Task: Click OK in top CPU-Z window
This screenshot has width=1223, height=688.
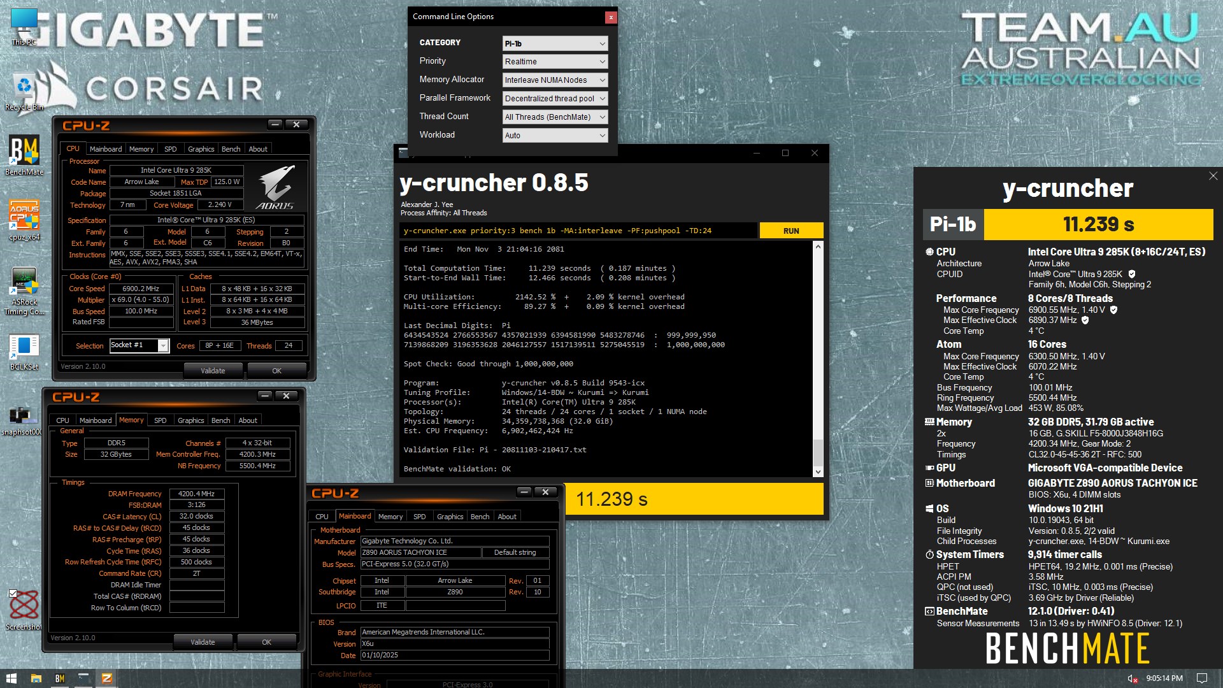Action: pyautogui.click(x=276, y=371)
